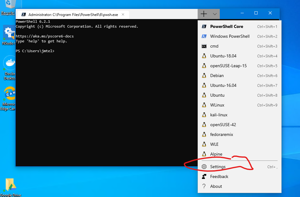The width and height of the screenshot is (300, 197).
Task: Close the pwsh.exe tab
Action: pos(123,14)
